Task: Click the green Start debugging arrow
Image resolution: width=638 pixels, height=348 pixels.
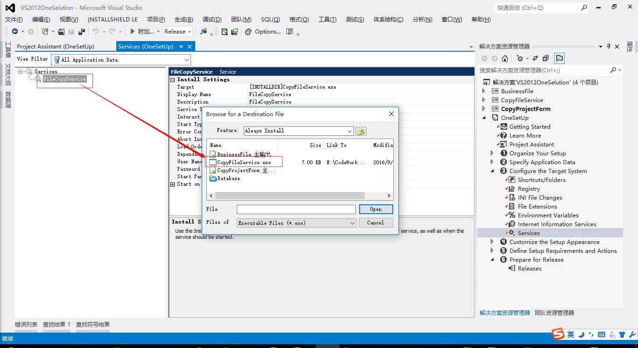Action: click(x=133, y=32)
